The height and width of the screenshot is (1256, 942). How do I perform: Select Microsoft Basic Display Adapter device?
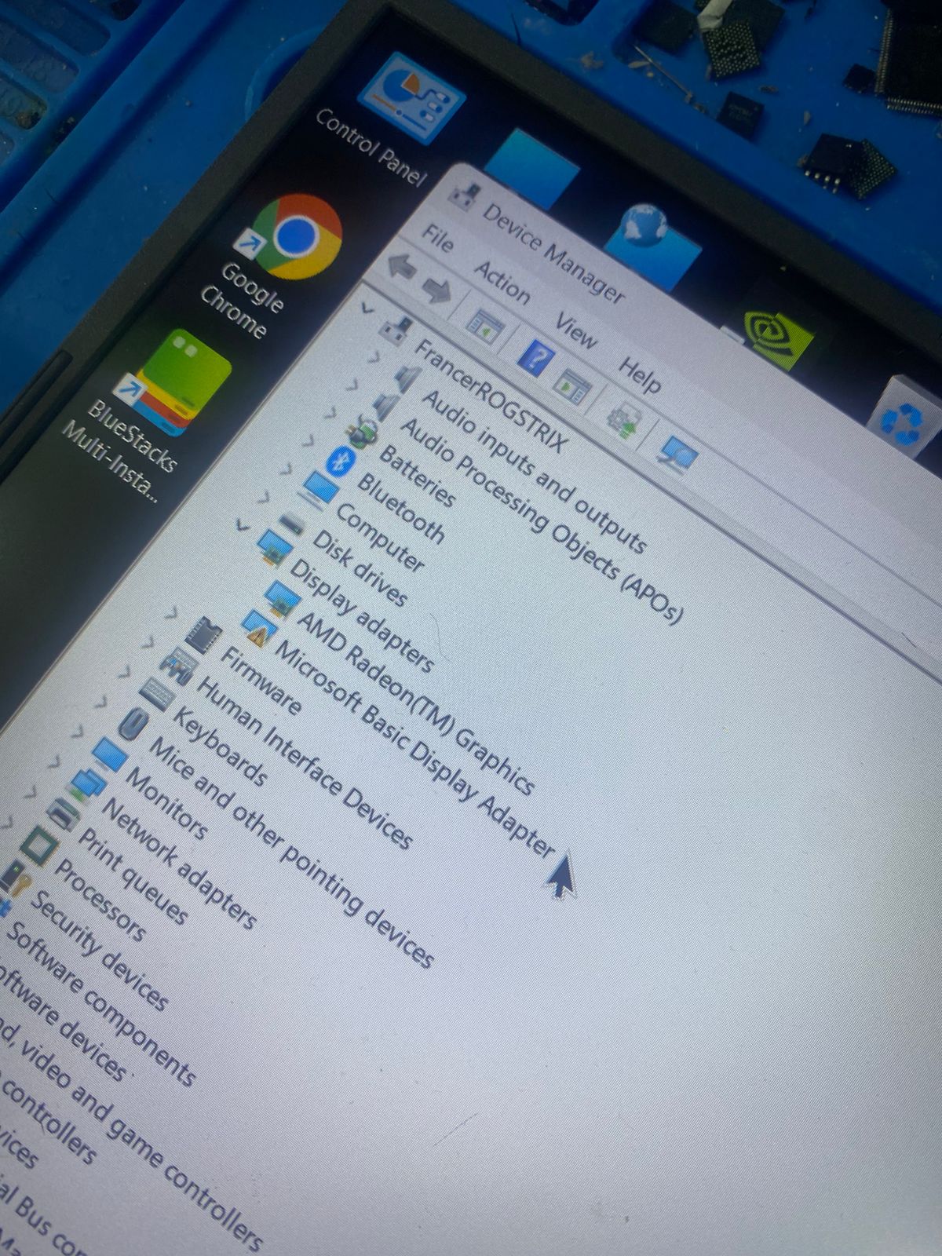(412, 748)
